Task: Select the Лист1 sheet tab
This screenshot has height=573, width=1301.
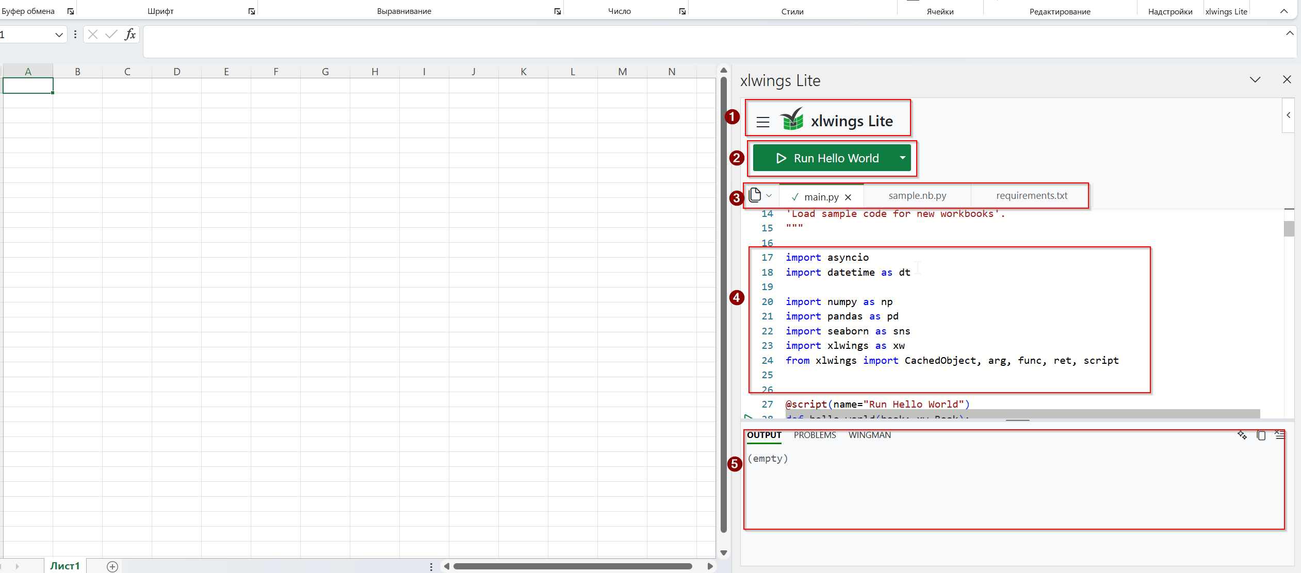Action: [65, 566]
